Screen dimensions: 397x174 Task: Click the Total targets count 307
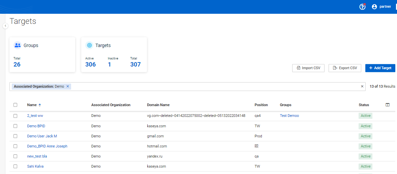point(135,64)
